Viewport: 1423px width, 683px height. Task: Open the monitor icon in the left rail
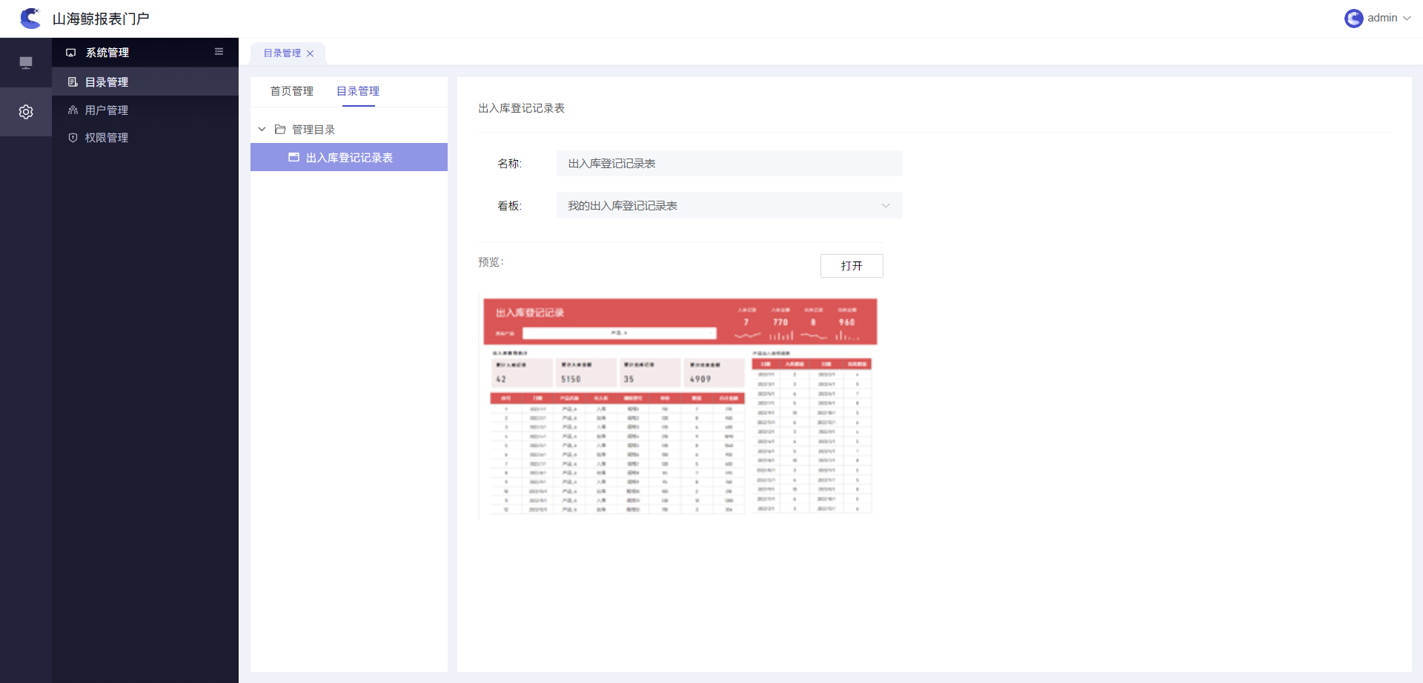[x=26, y=63]
